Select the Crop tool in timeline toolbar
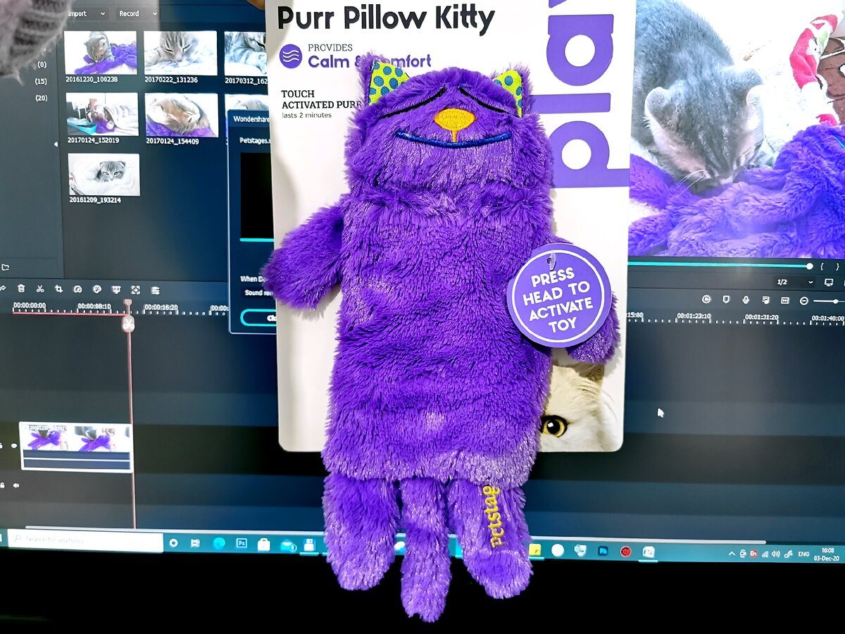The width and height of the screenshot is (845, 634). tap(59, 289)
